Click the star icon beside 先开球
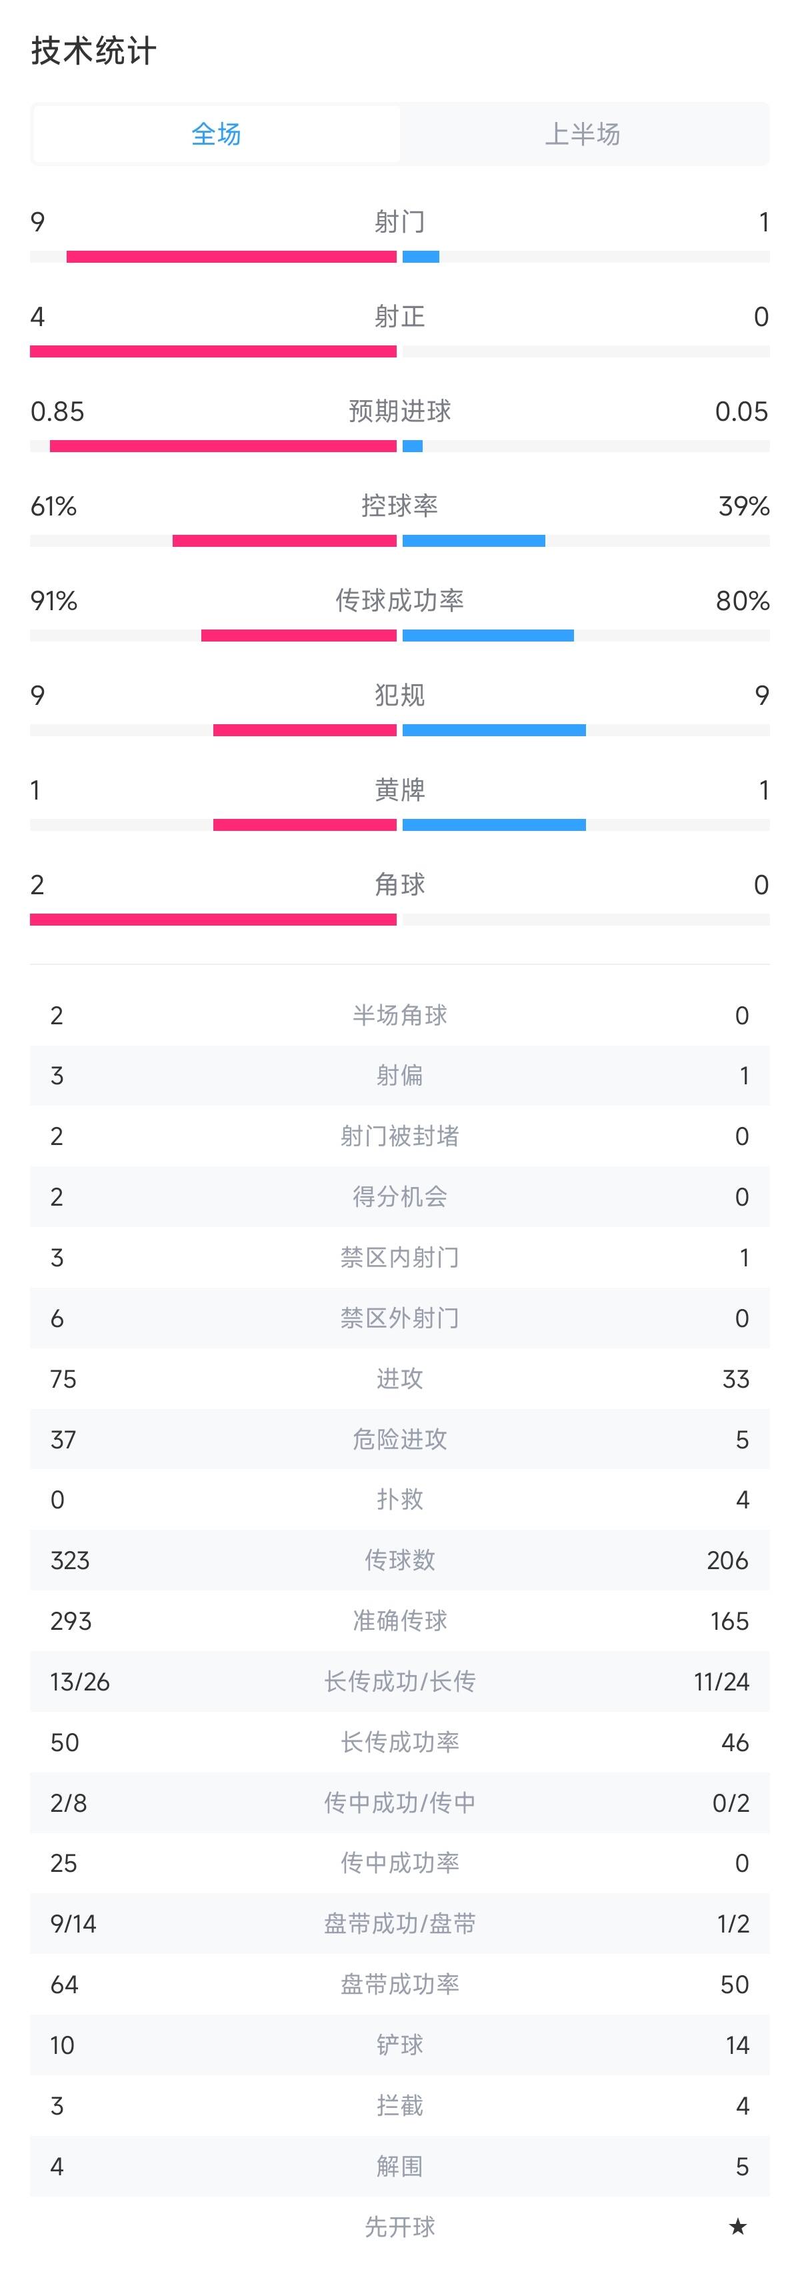Viewport: 800px width, 2280px height. (738, 2227)
